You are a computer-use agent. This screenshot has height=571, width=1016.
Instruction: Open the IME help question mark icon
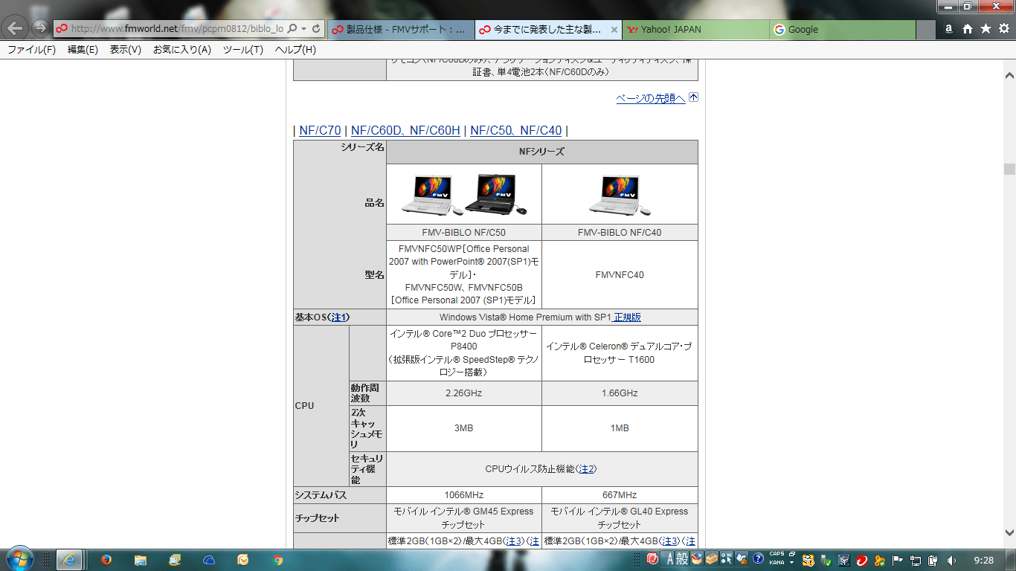click(758, 558)
